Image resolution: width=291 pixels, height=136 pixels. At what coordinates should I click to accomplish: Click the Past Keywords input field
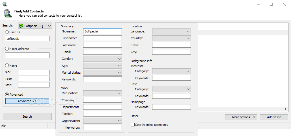click(171, 96)
